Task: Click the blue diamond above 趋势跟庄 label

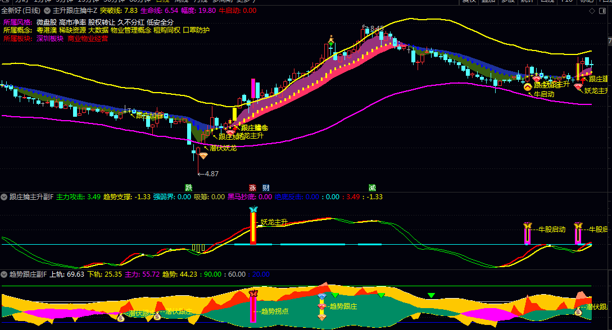Action: pos(321,297)
